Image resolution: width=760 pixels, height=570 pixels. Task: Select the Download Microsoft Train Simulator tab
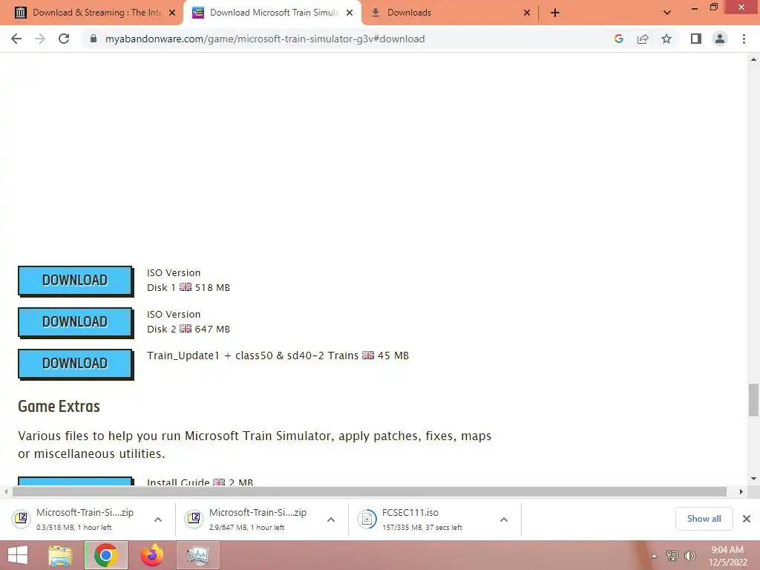[x=273, y=13]
